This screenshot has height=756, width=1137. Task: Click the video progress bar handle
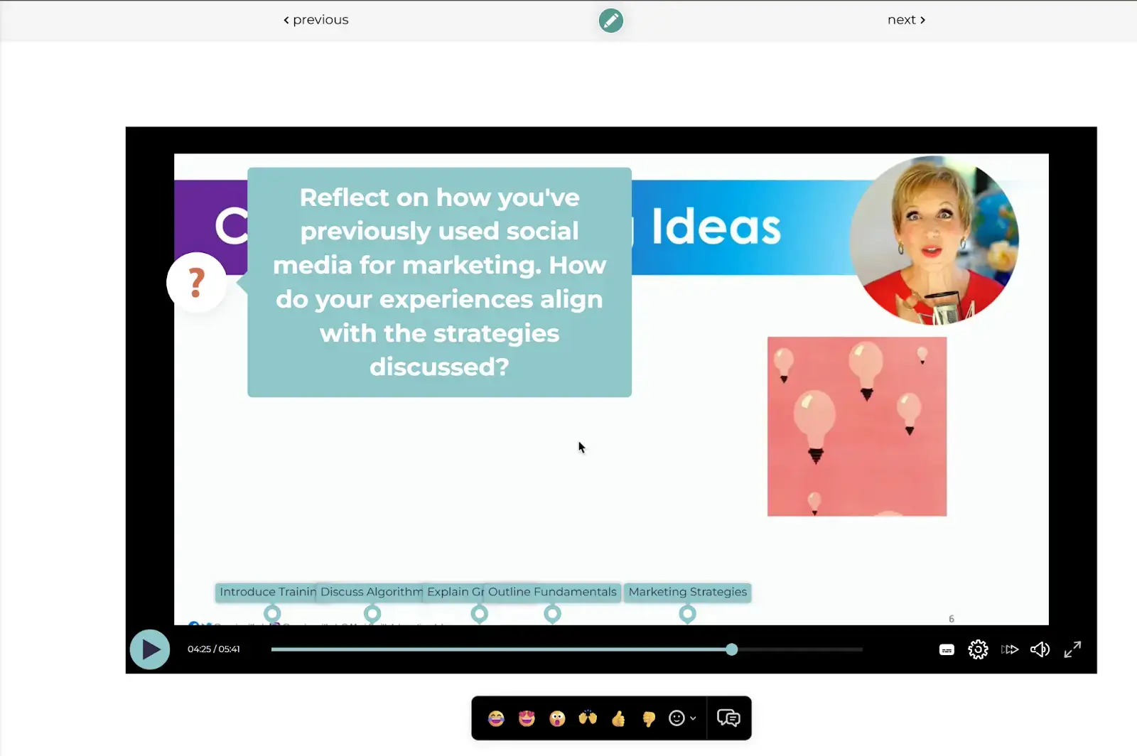point(732,649)
